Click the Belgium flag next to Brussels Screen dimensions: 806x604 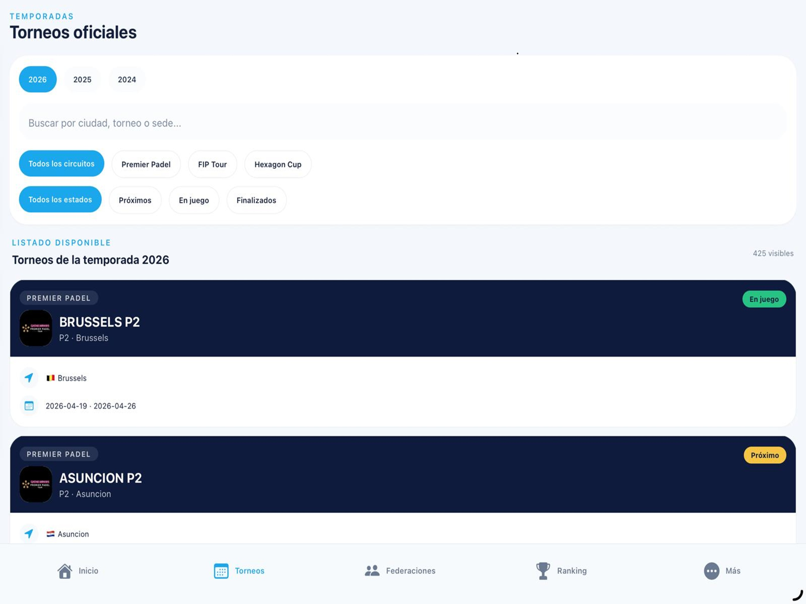pyautogui.click(x=50, y=378)
